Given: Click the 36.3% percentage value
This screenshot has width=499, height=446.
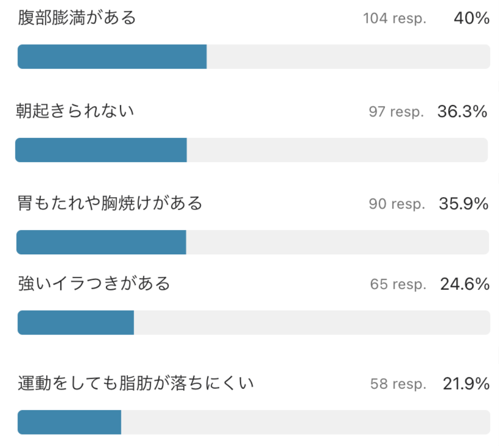Looking at the screenshot, I should [x=462, y=111].
